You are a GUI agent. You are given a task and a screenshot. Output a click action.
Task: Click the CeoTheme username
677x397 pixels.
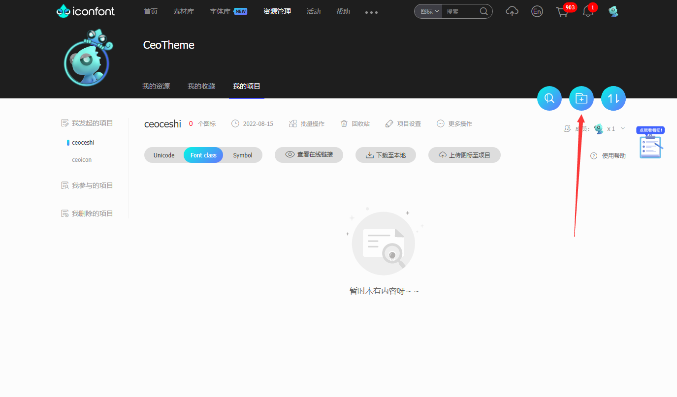pyautogui.click(x=169, y=45)
